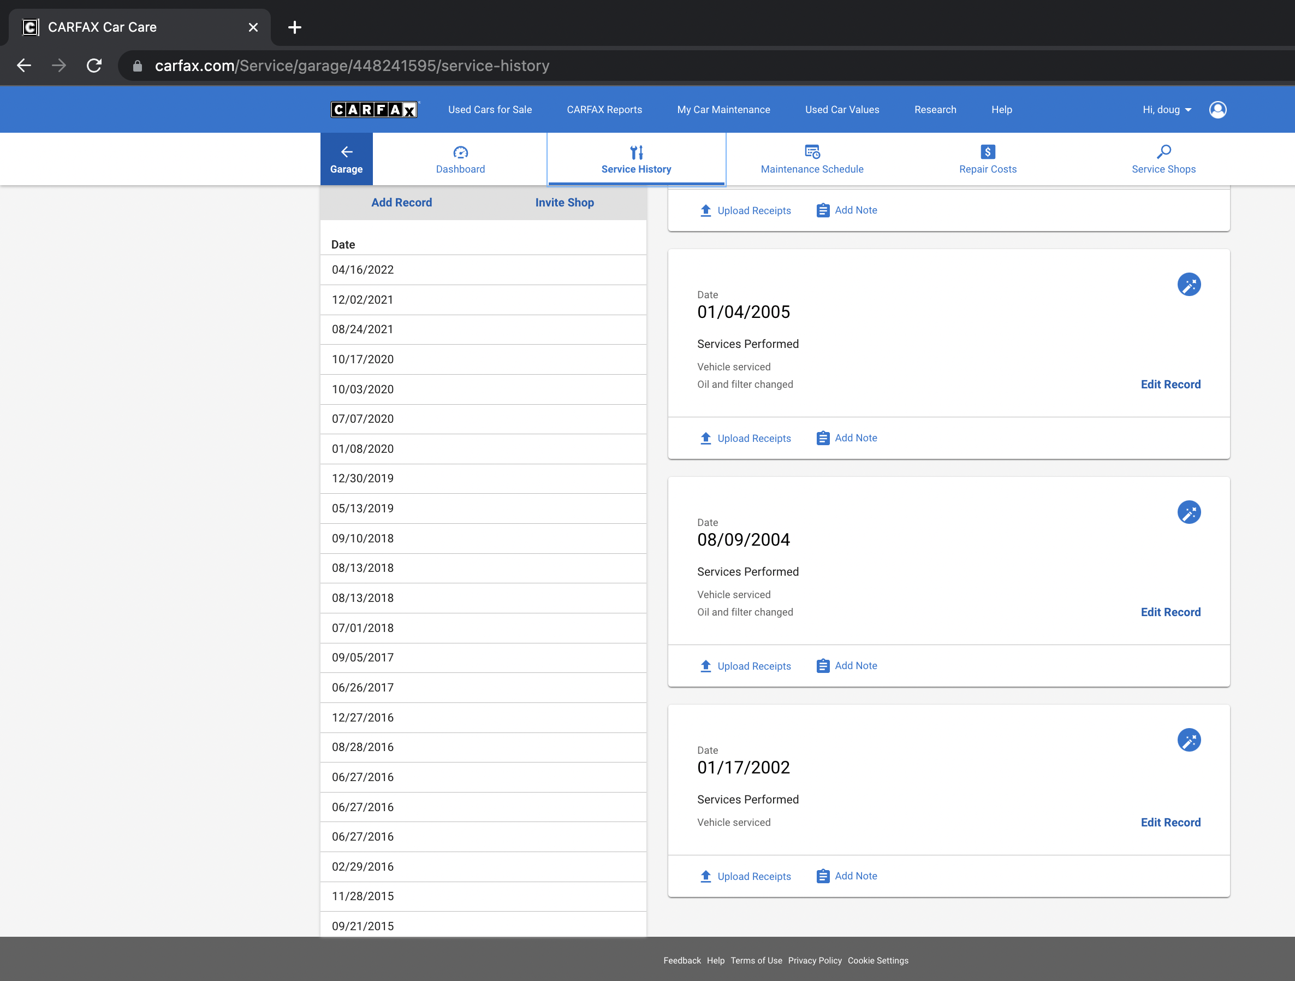Select the 11/28/2015 date row
This screenshot has height=981, width=1295.
point(484,897)
